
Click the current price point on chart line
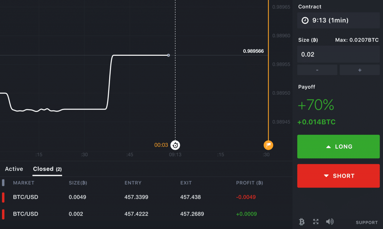(168, 55)
